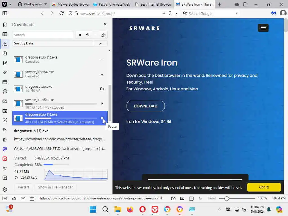The height and width of the screenshot is (216, 288).
Task: Open Workspaces dropdown menu
Action: [x=32, y=4]
